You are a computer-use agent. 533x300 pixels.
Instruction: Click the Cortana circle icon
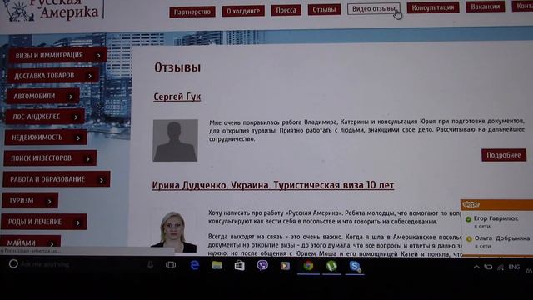coord(13,263)
